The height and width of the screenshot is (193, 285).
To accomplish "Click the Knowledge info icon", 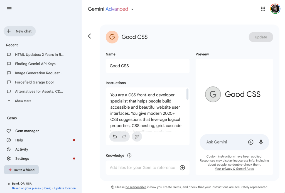I will tap(129, 155).
